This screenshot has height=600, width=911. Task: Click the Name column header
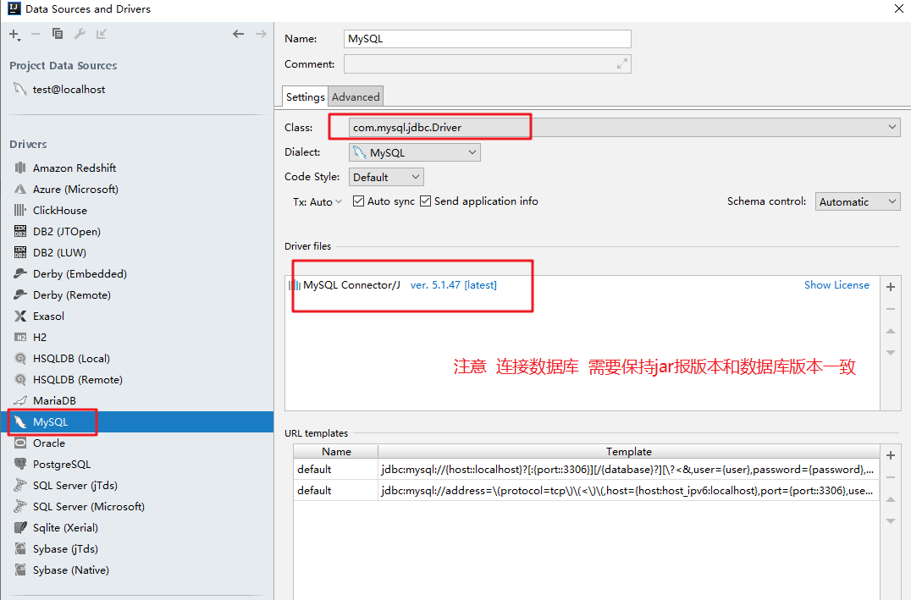point(336,451)
